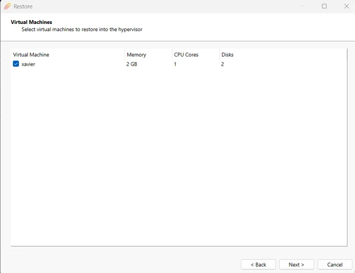The height and width of the screenshot is (273, 355).
Task: Select the xavier row by its name
Action: tap(28, 64)
